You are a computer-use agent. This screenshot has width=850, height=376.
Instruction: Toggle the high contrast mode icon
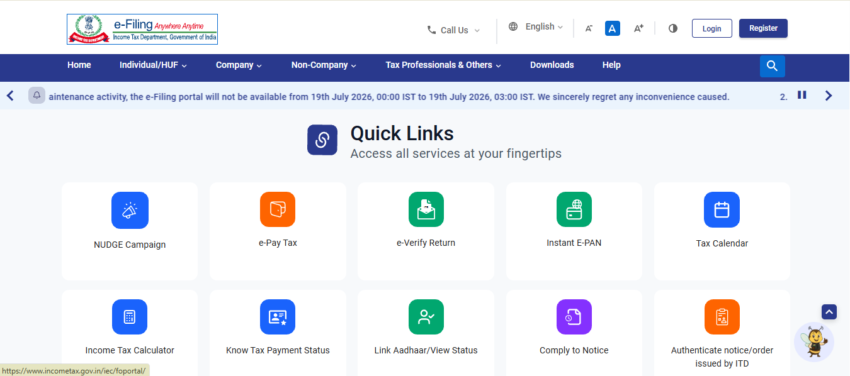coord(673,28)
